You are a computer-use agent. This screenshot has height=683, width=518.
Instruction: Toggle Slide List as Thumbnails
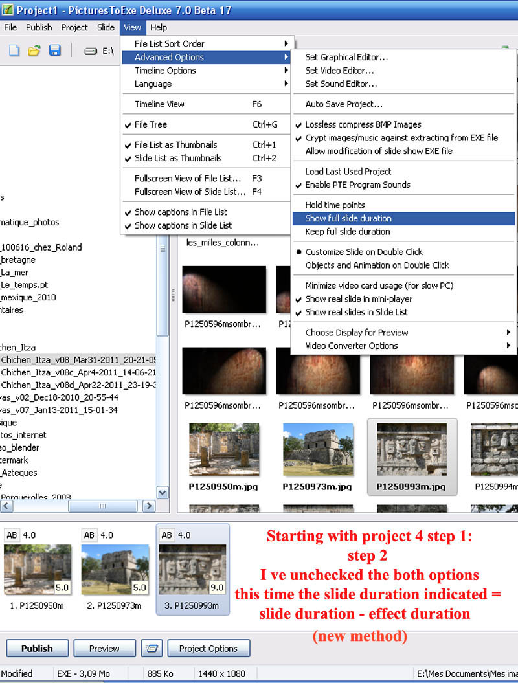pyautogui.click(x=206, y=158)
